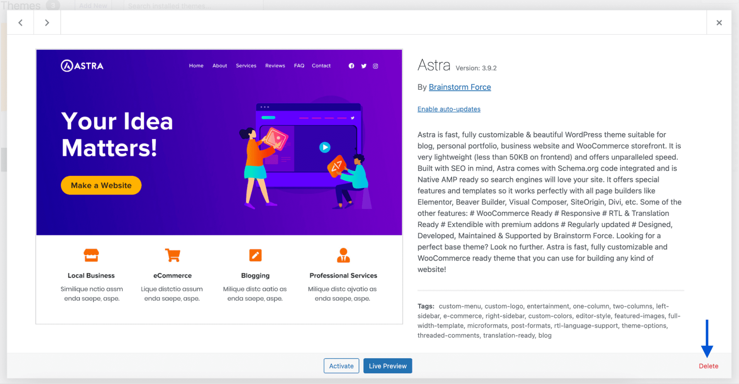Click Home in theme preview menu
The height and width of the screenshot is (384, 739).
point(196,66)
